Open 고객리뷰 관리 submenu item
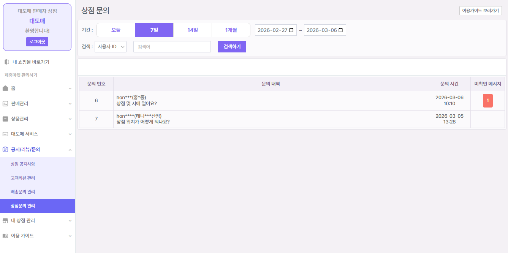 pos(23,178)
